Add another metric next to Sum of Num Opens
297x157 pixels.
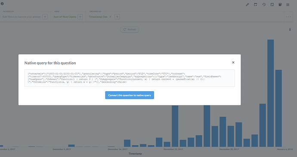tap(80, 17)
